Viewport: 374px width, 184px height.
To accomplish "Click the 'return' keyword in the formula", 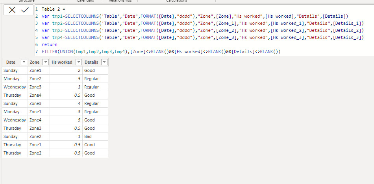I will 49,44.
